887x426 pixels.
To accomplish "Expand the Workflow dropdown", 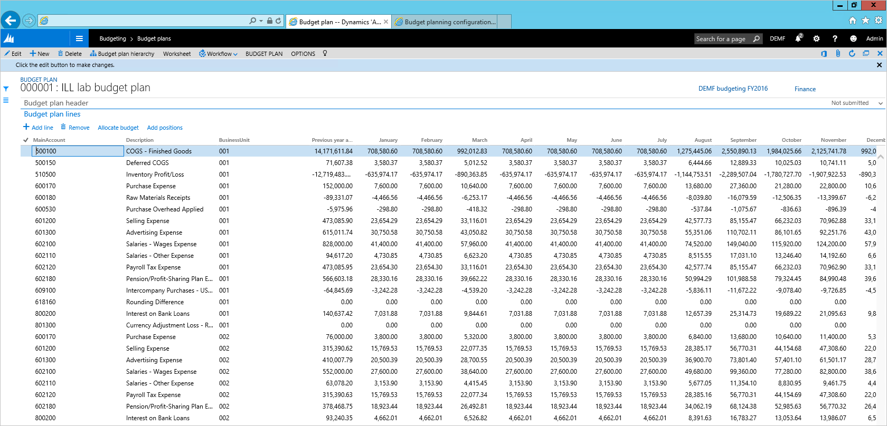I will (x=219, y=54).
